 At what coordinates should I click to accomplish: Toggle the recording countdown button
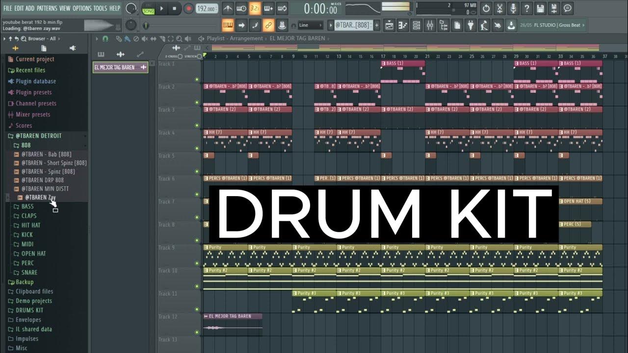(255, 8)
